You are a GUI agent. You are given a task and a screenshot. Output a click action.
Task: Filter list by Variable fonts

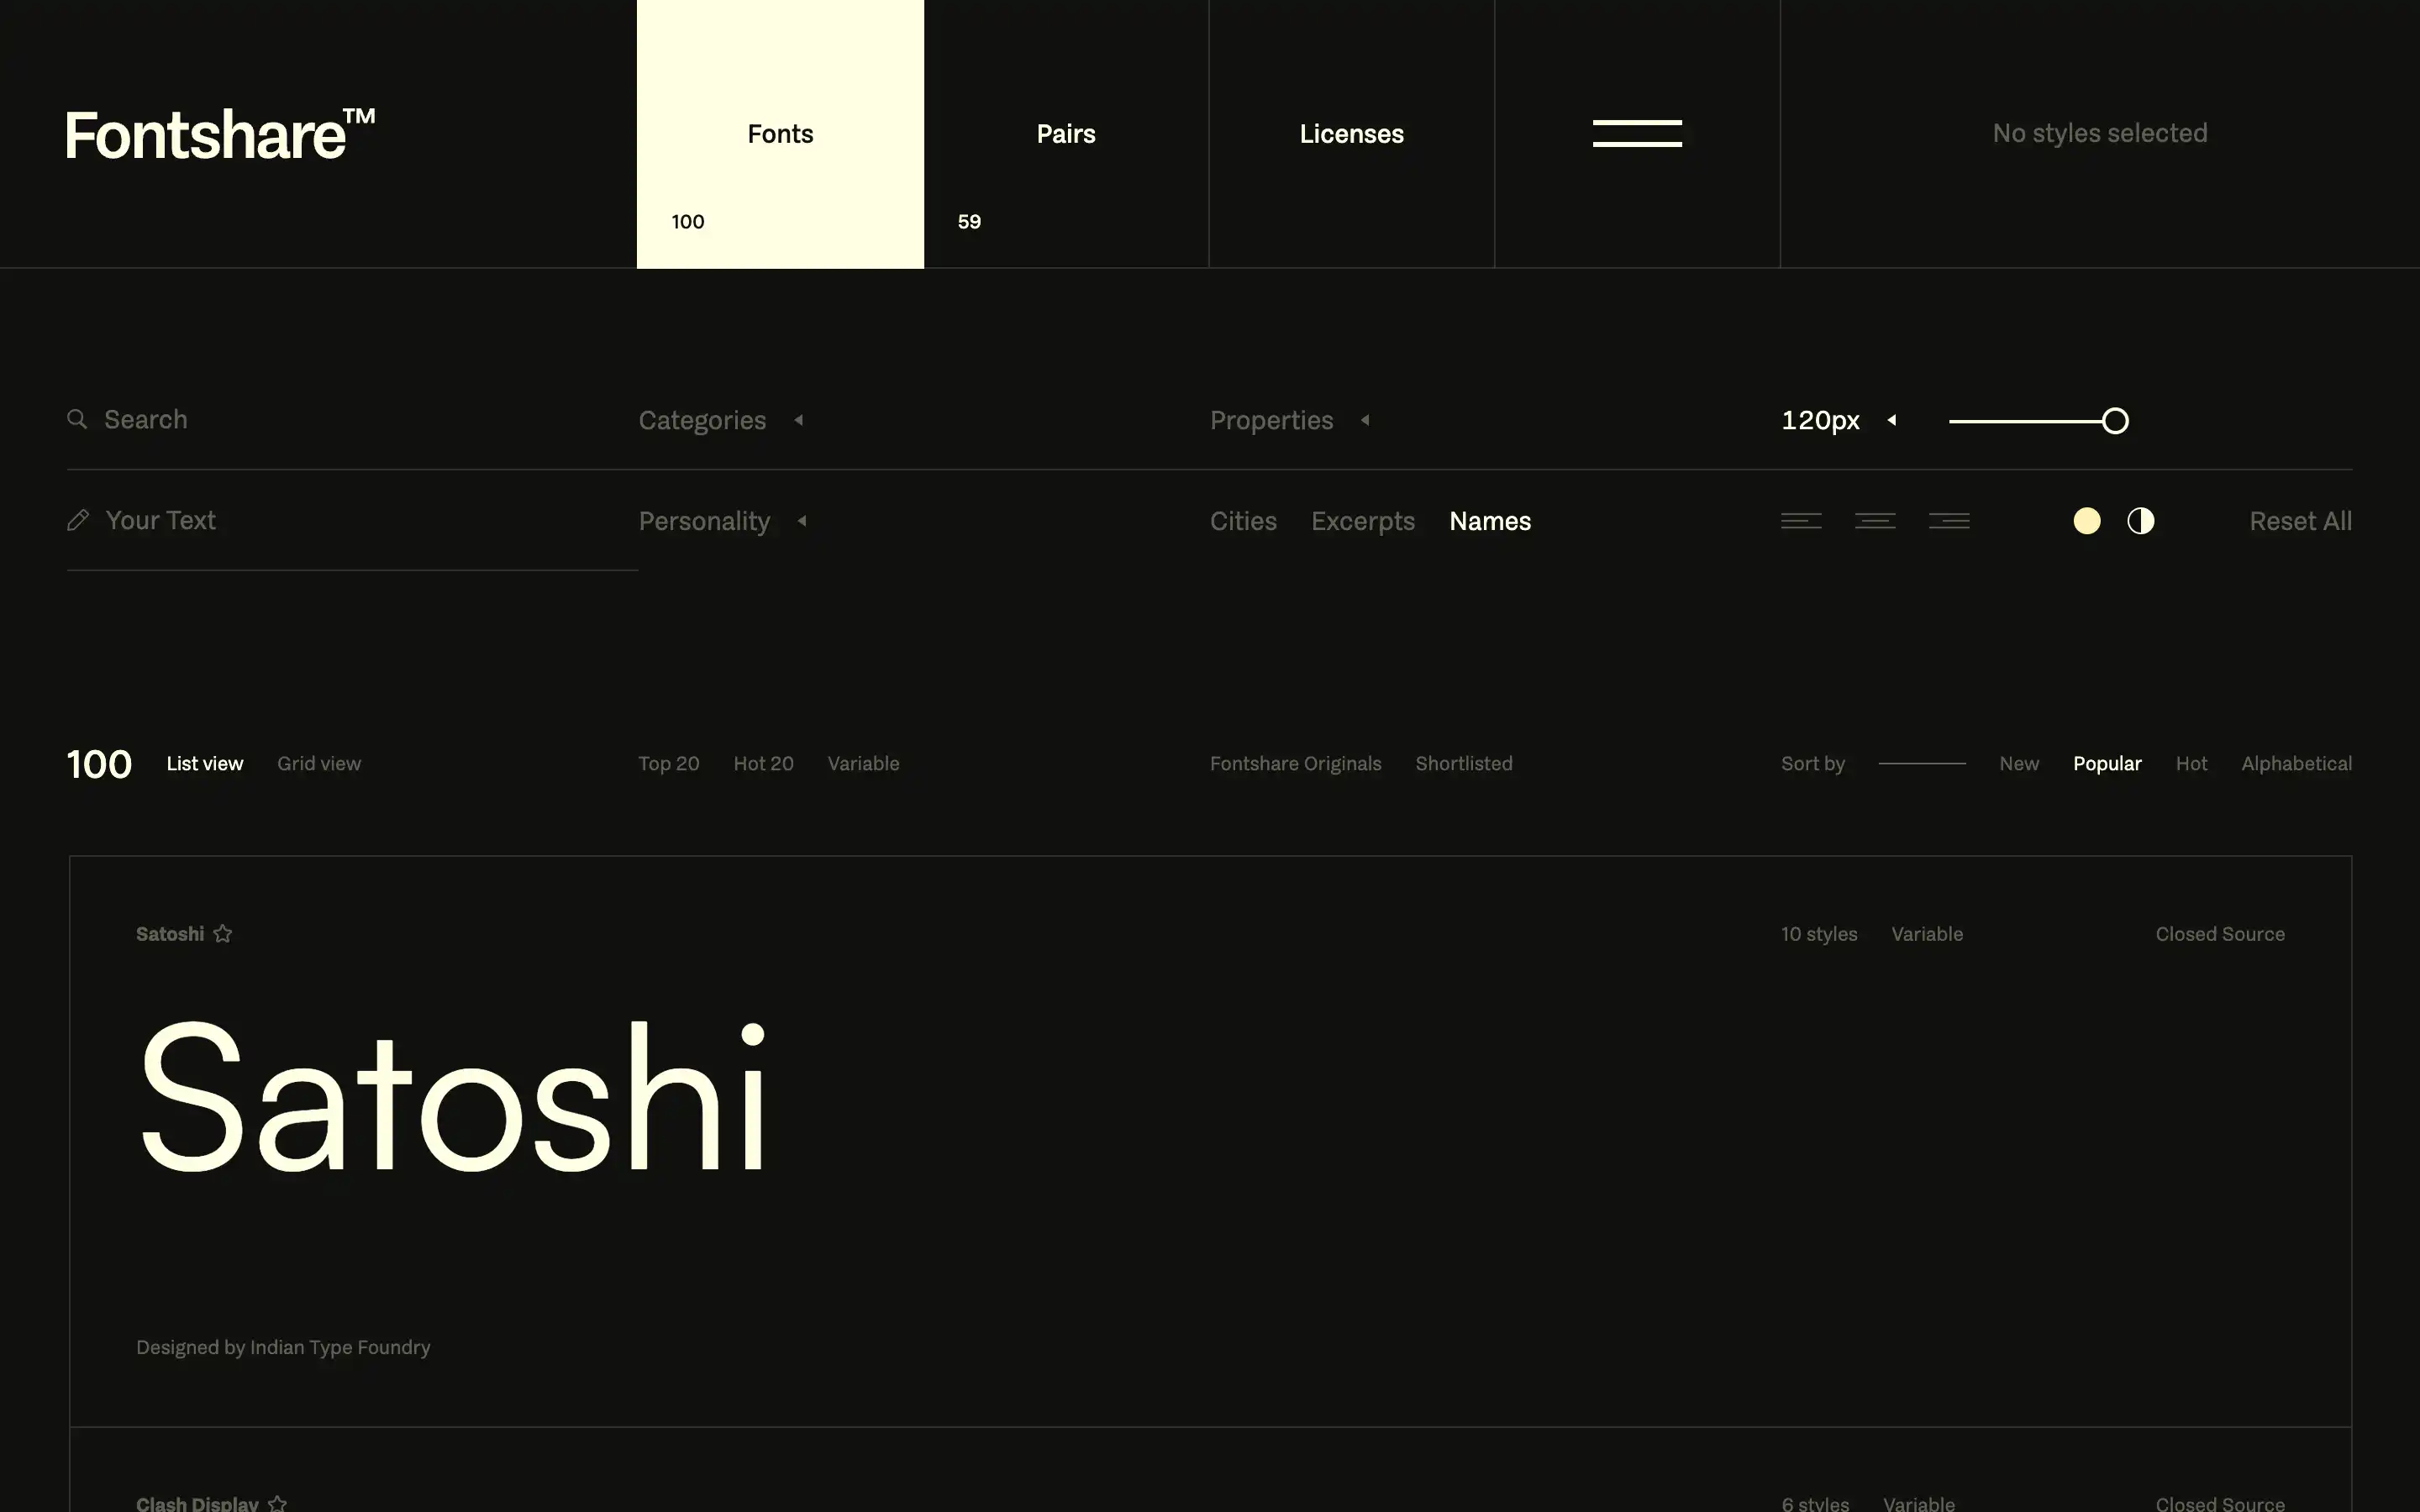[864, 764]
